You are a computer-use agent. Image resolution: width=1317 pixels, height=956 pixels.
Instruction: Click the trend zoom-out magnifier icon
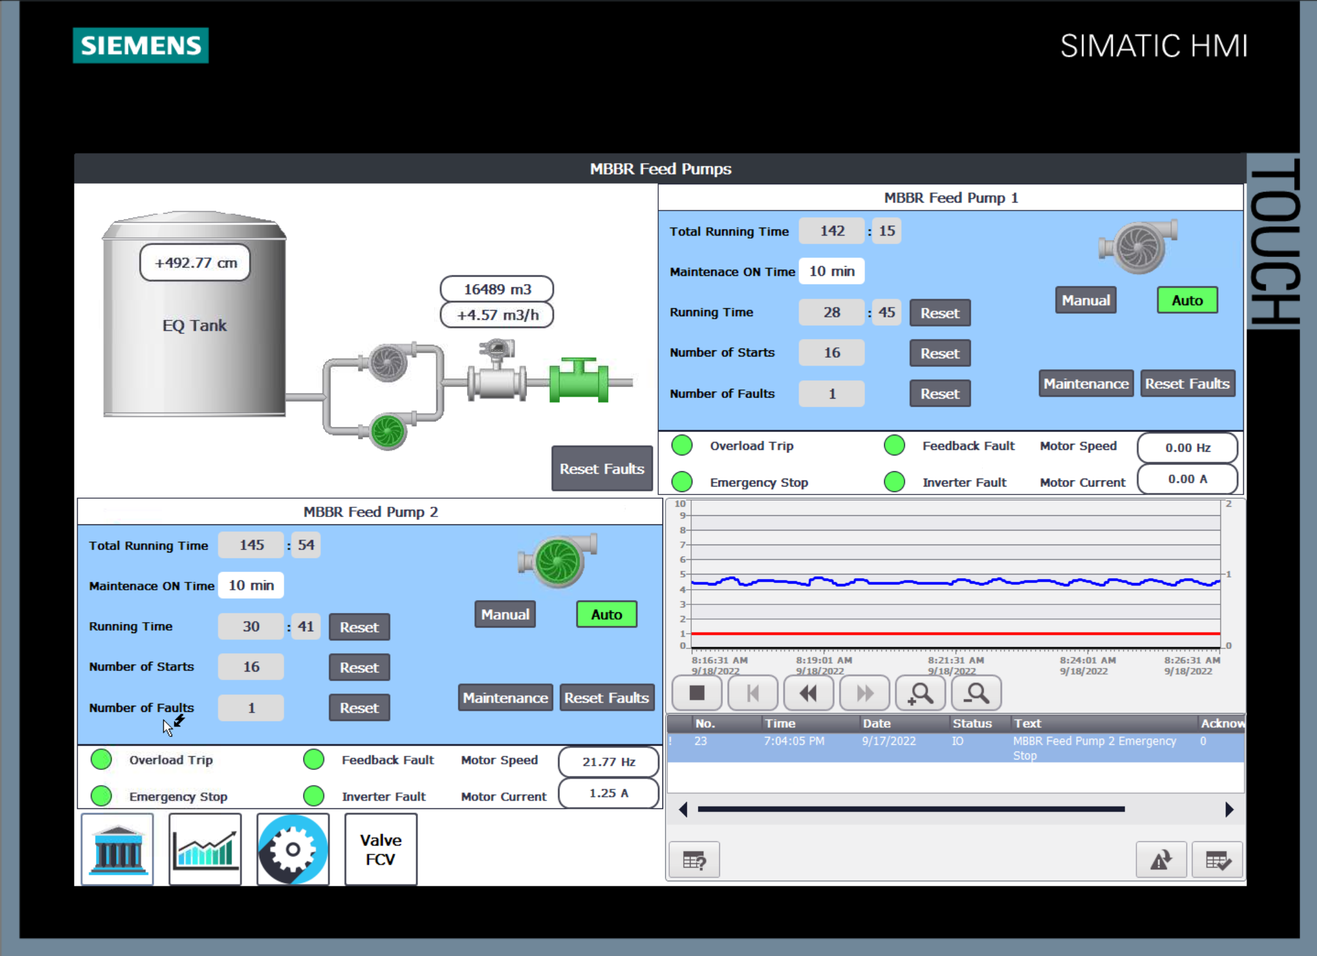tap(976, 693)
